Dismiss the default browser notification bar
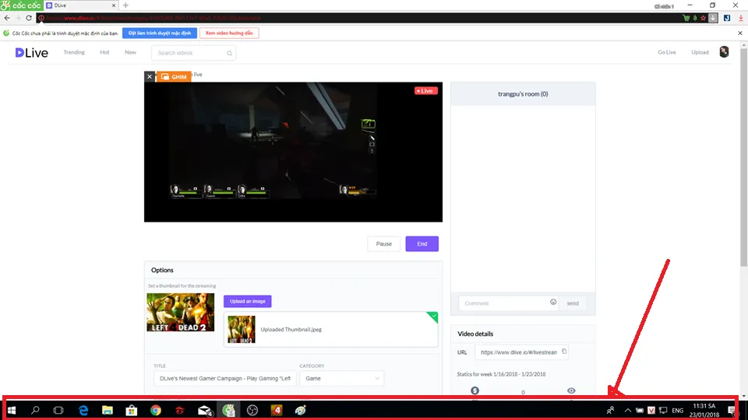Screen dimensions: 748x420 (740, 33)
